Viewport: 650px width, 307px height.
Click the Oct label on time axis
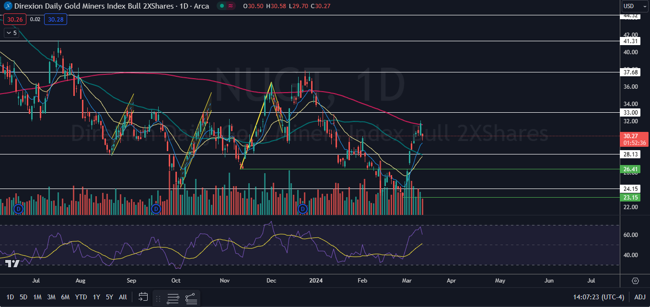(x=176, y=280)
